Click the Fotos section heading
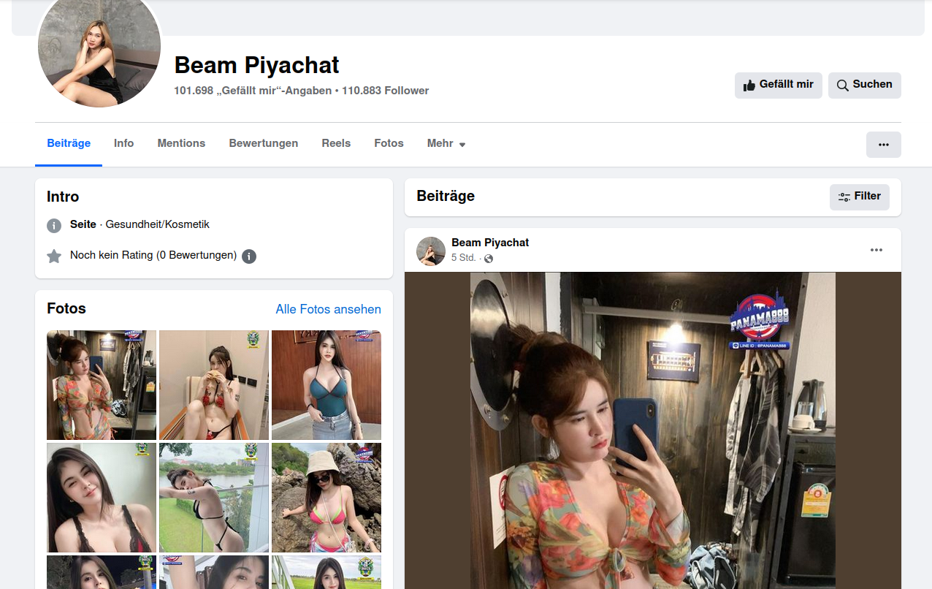 (x=66, y=308)
